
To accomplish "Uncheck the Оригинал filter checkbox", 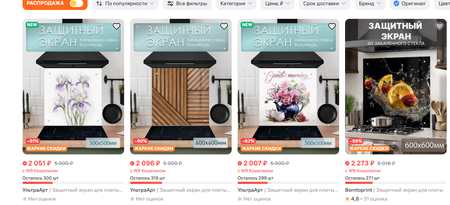I will (x=396, y=4).
